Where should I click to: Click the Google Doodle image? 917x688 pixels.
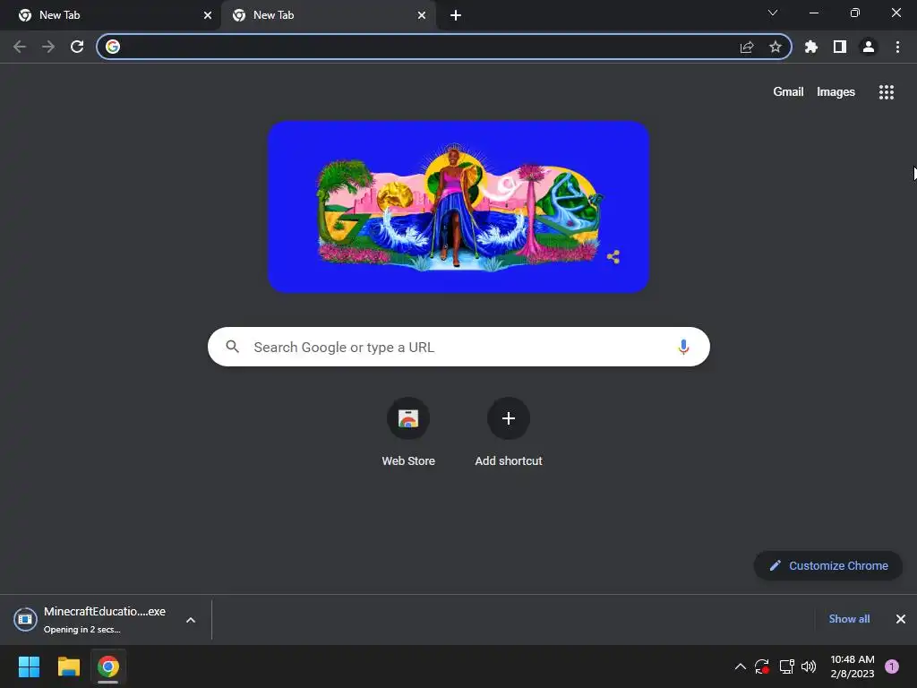click(x=458, y=207)
